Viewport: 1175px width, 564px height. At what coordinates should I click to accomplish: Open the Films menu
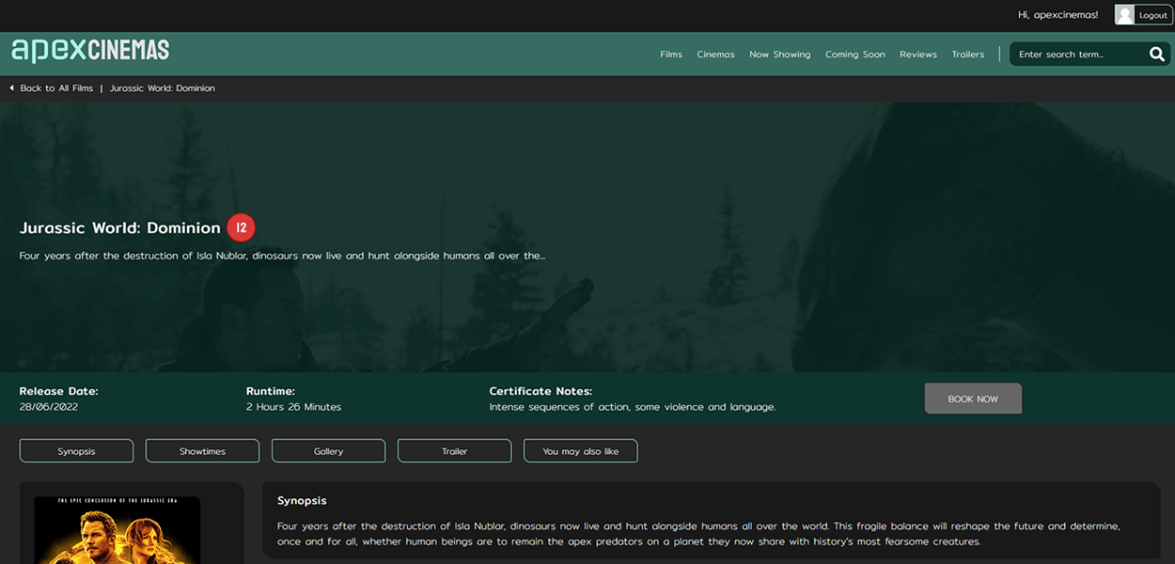671,55
